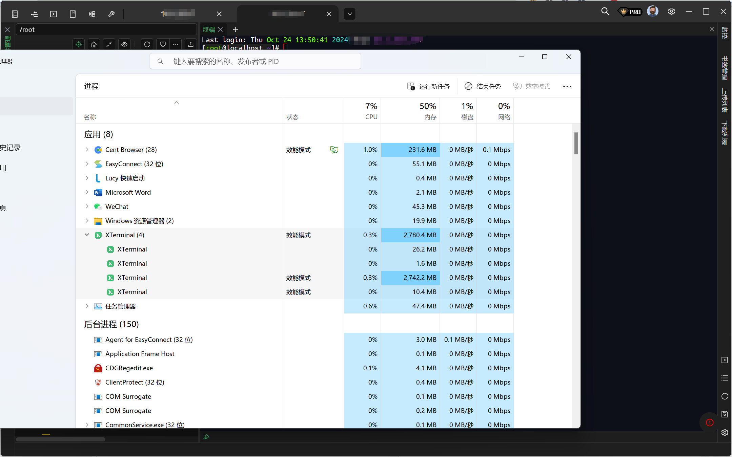The image size is (732, 457).
Task: Open XTerminal settings gear in title bar
Action: coord(671,12)
